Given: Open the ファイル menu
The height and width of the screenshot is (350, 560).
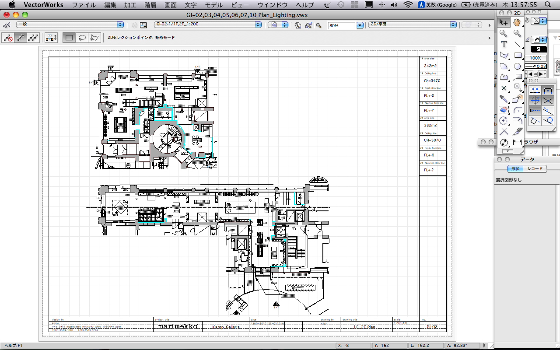Looking at the screenshot, I should coord(84,5).
